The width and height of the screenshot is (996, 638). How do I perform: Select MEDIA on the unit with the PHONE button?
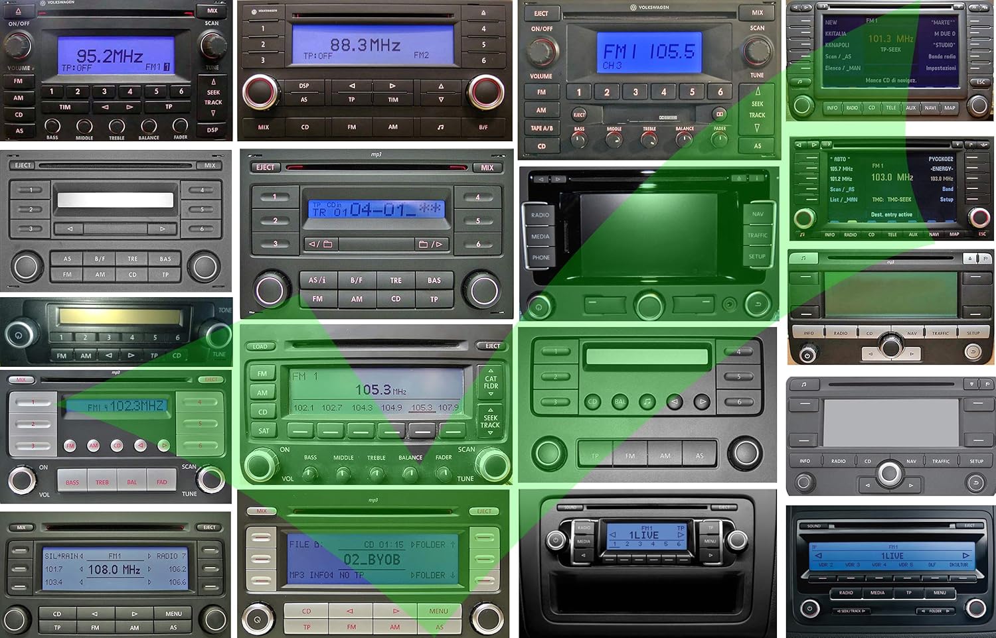point(540,236)
